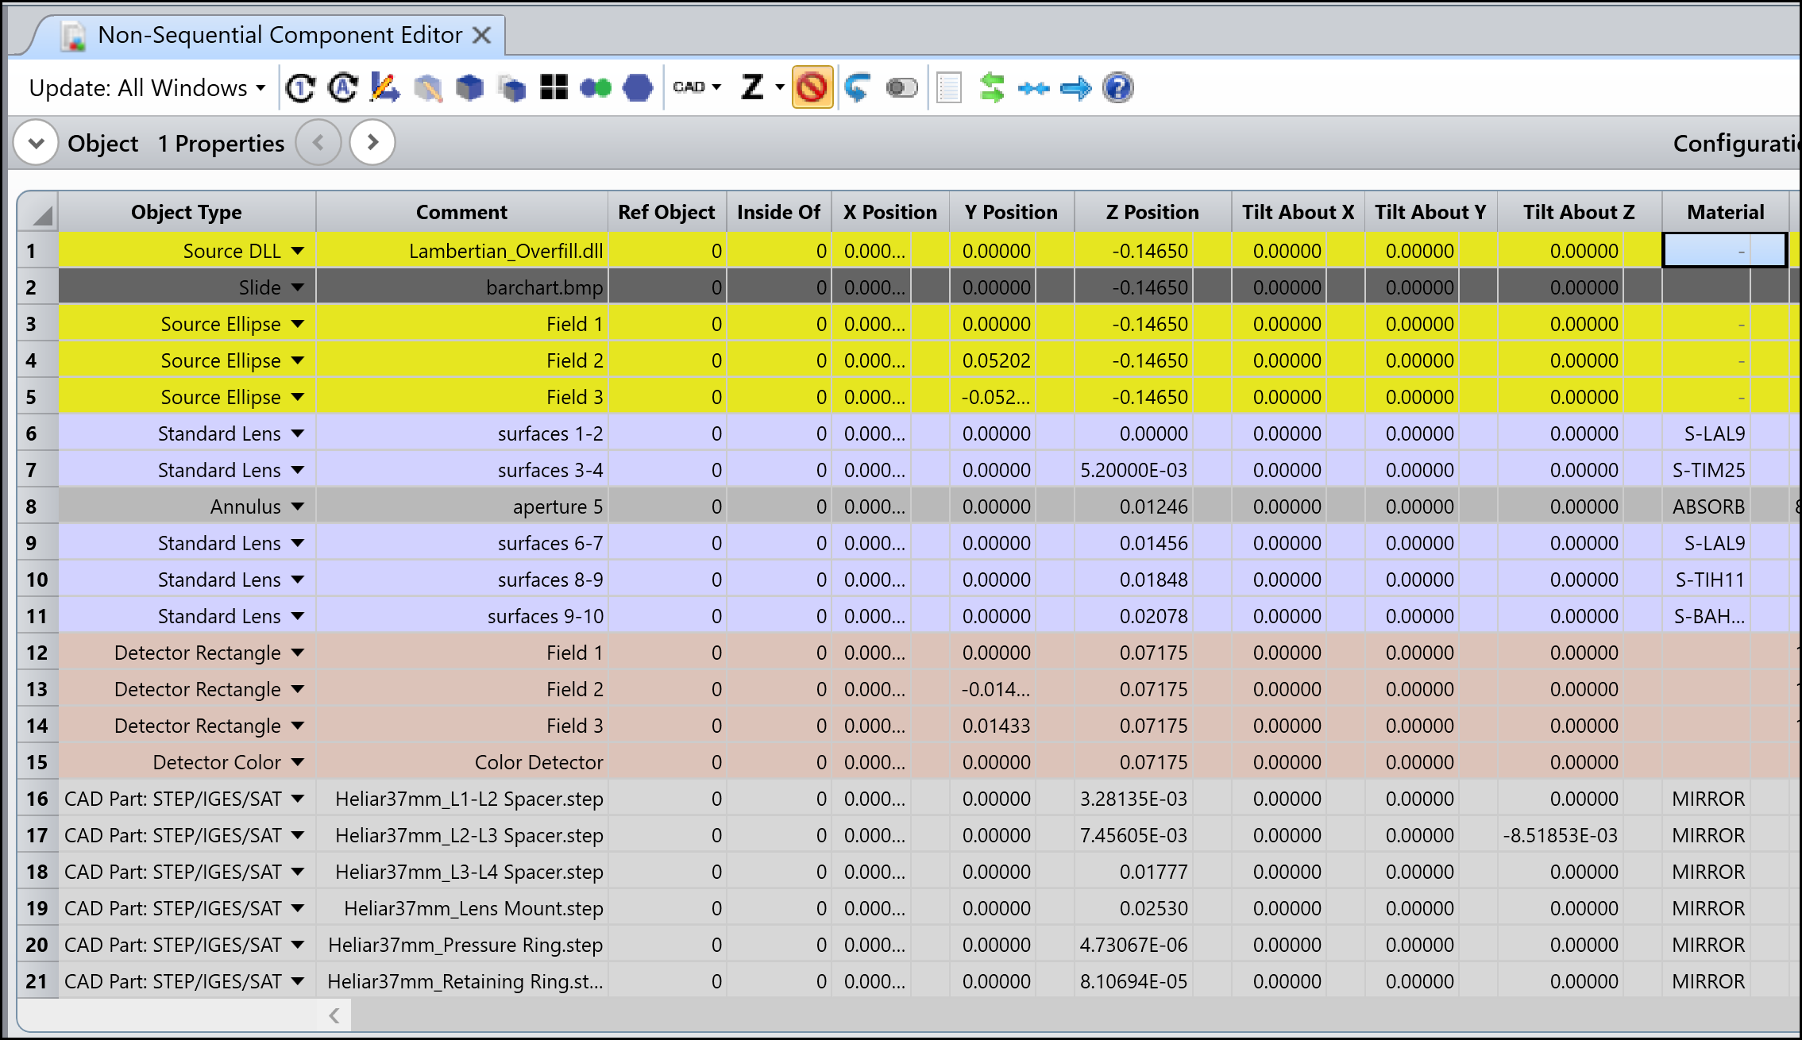Click the object editor icon (cube with pencil)
This screenshot has height=1040, width=1802.
(428, 88)
